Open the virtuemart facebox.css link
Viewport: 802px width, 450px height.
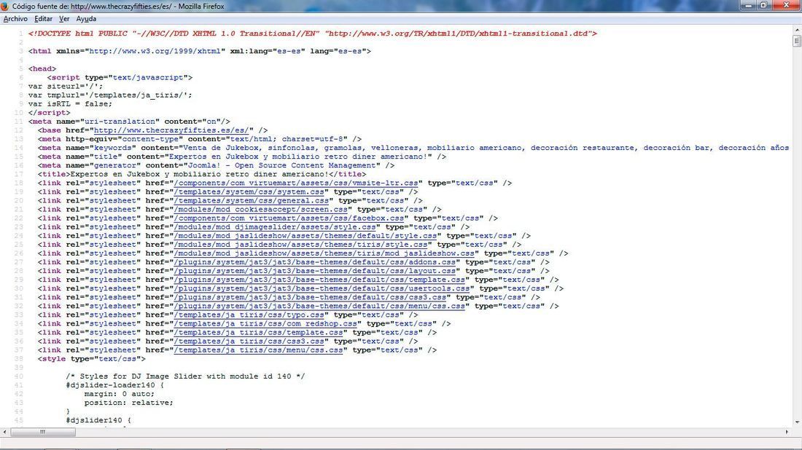pyautogui.click(x=289, y=218)
